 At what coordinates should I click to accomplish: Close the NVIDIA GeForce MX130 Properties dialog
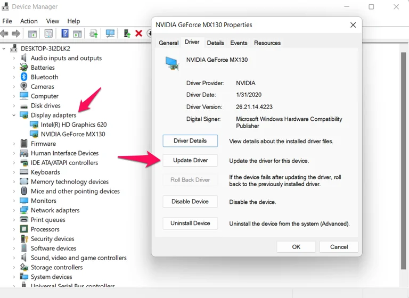[353, 25]
